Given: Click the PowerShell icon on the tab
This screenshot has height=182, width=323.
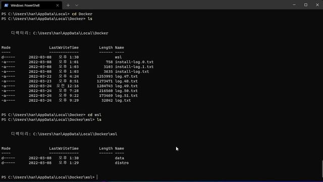Looking at the screenshot, I should click(6, 6).
